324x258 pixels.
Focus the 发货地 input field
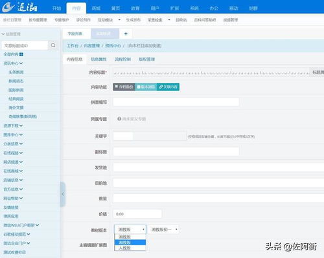coord(218,167)
